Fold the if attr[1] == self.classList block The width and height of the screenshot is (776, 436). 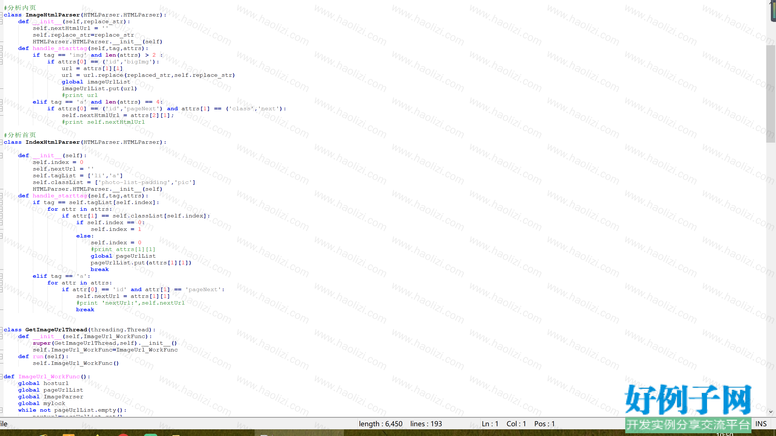point(1,216)
